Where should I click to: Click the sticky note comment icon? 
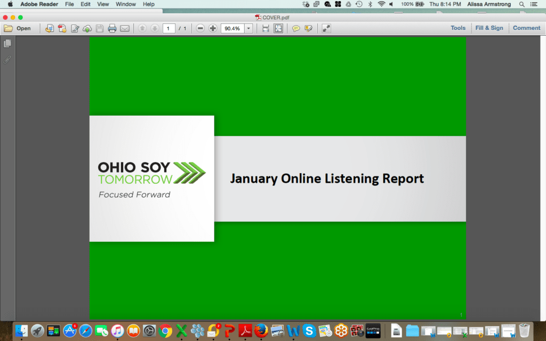(x=296, y=29)
